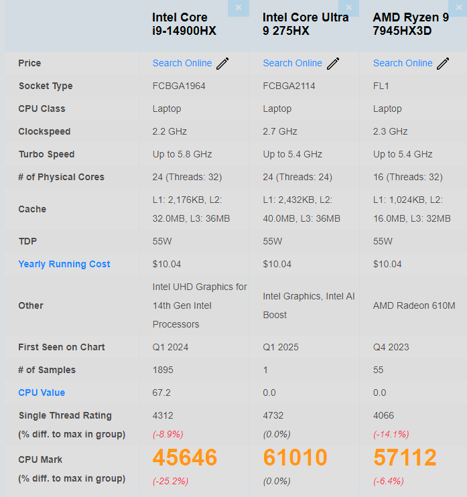This screenshot has width=467, height=497.
Task: Edit price pencil for Ryzen 9 7945HX3D
Action: click(444, 63)
